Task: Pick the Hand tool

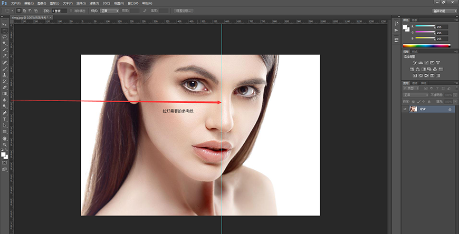Action: point(4,138)
